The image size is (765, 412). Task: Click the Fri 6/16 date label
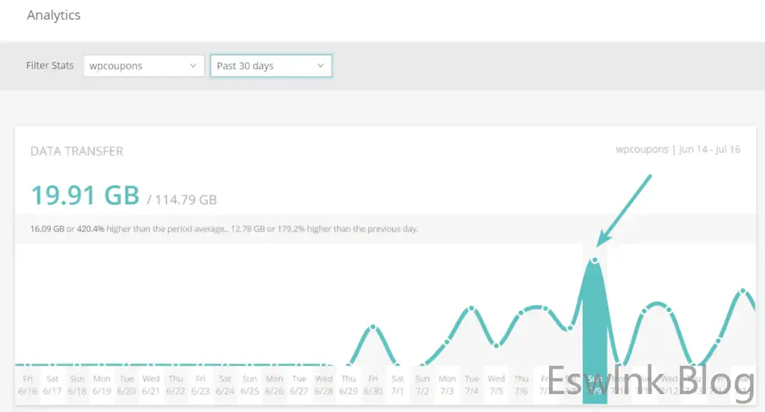[28, 384]
